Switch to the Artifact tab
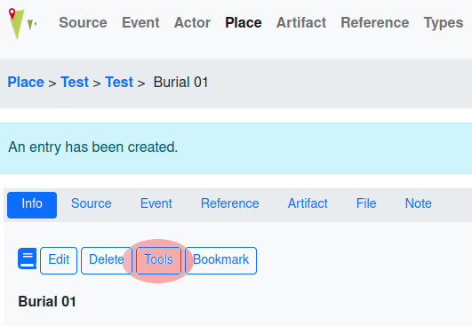 point(308,203)
